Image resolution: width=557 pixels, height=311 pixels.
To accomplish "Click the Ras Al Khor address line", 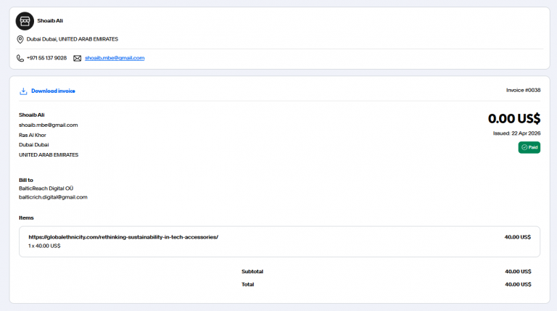I will (33, 135).
